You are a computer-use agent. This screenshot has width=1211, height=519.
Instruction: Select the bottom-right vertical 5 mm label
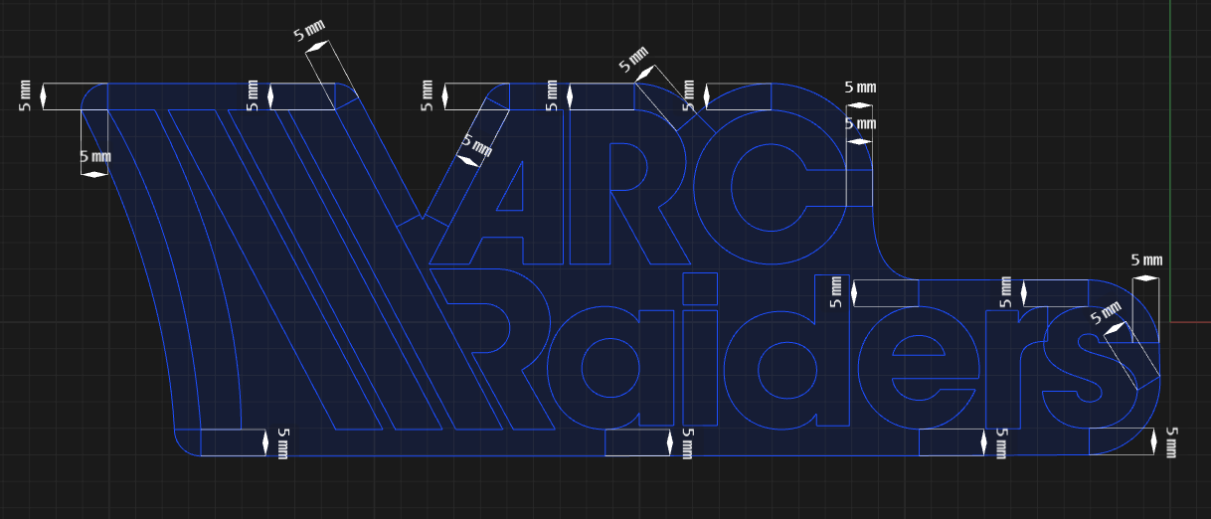pos(1170,443)
